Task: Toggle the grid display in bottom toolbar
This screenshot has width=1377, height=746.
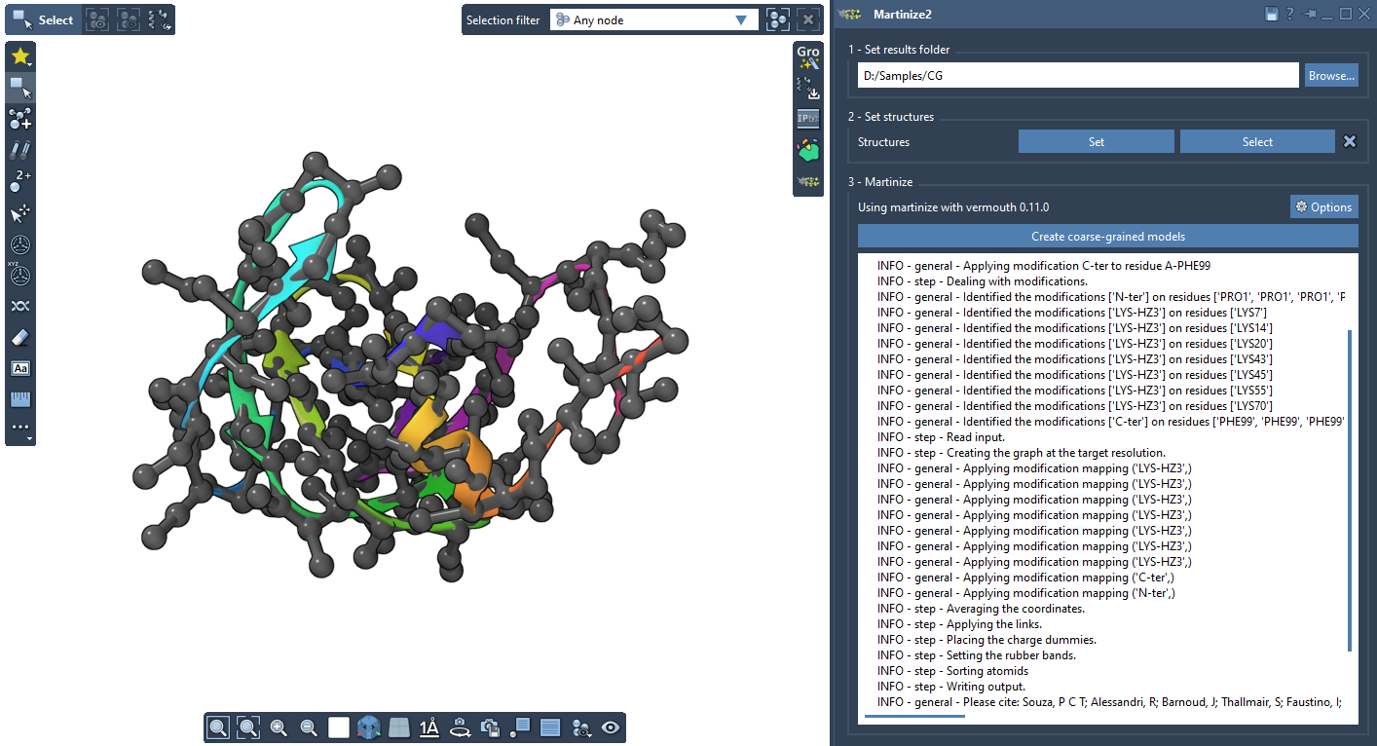Action: [399, 727]
